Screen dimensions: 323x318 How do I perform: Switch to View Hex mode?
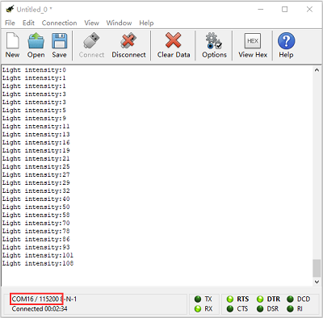click(x=253, y=40)
